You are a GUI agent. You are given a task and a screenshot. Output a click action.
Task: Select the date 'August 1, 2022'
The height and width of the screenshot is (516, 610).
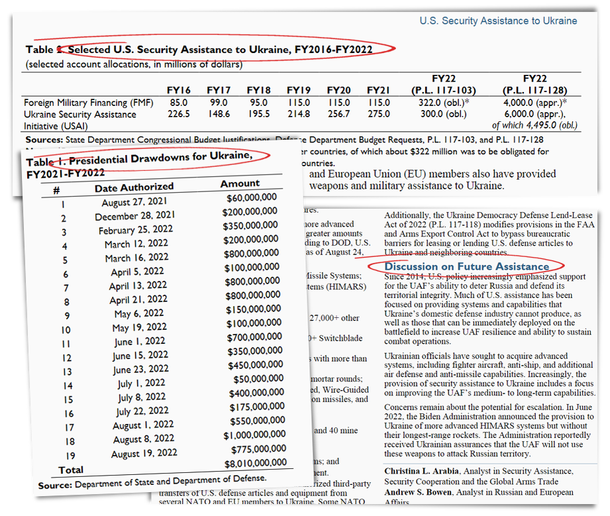pyautogui.click(x=143, y=425)
